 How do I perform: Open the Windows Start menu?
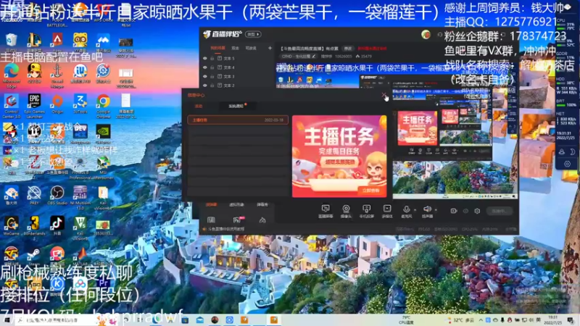pos(7,319)
